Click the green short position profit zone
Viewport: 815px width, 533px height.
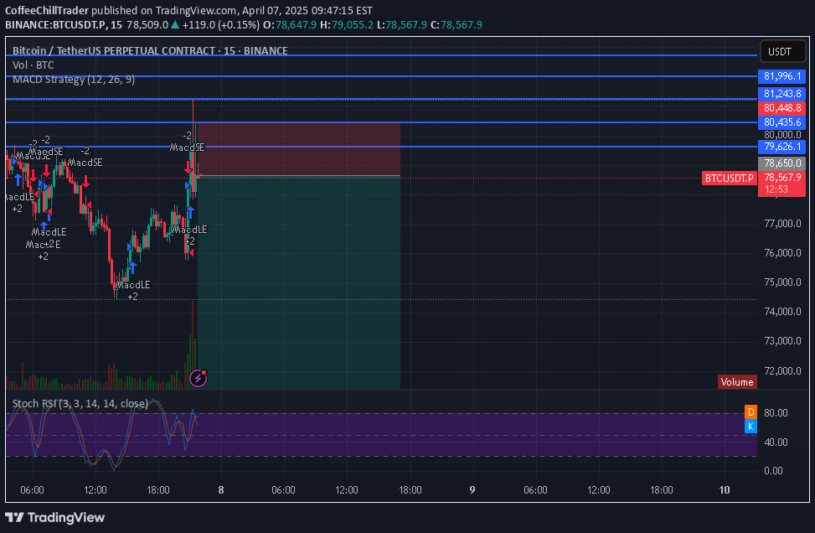[x=299, y=283]
